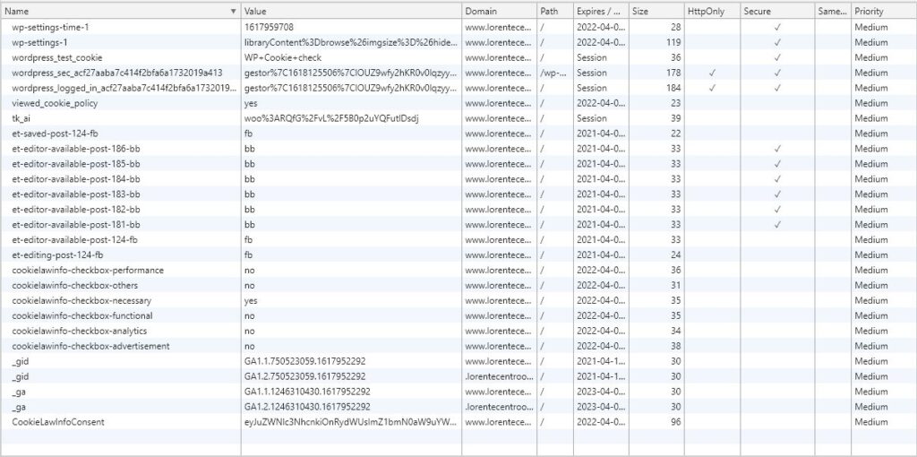The width and height of the screenshot is (917, 457).
Task: Click Secure checkmark on et-editor-available-post-186-bb row
Action: 776,149
